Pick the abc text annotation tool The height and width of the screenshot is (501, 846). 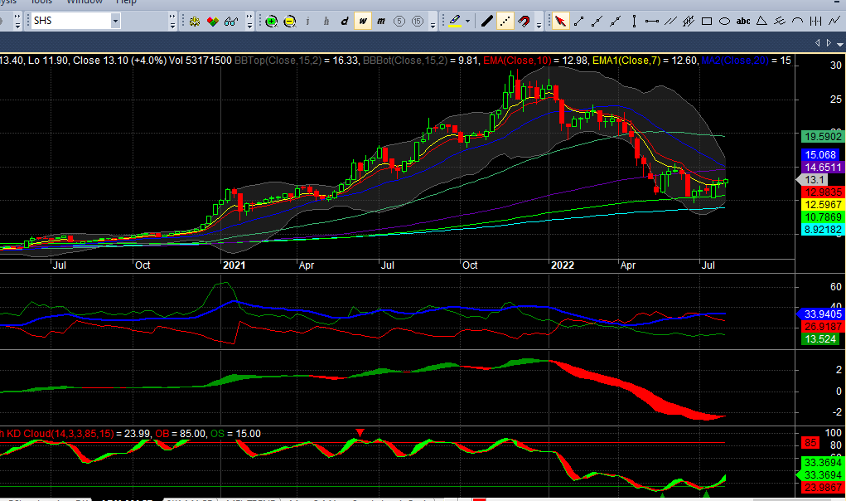(743, 21)
